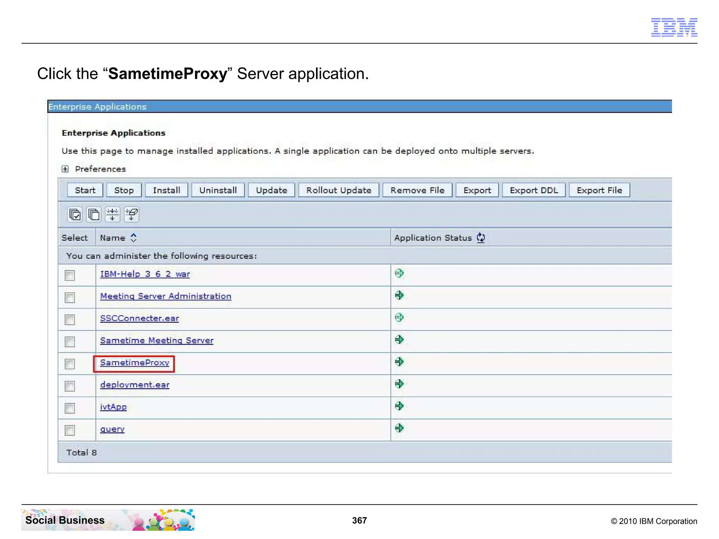Click the IBM logo

pyautogui.click(x=674, y=27)
